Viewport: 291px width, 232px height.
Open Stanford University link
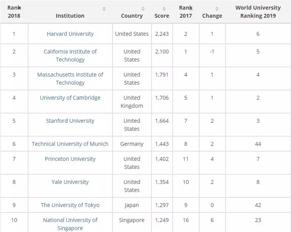coord(70,121)
